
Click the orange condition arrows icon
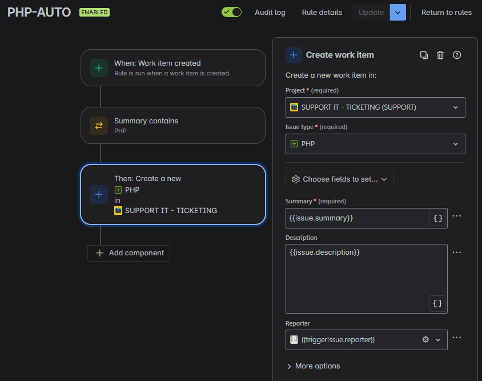pos(99,126)
